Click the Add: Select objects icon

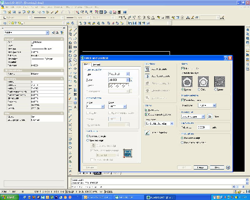(x=147, y=76)
